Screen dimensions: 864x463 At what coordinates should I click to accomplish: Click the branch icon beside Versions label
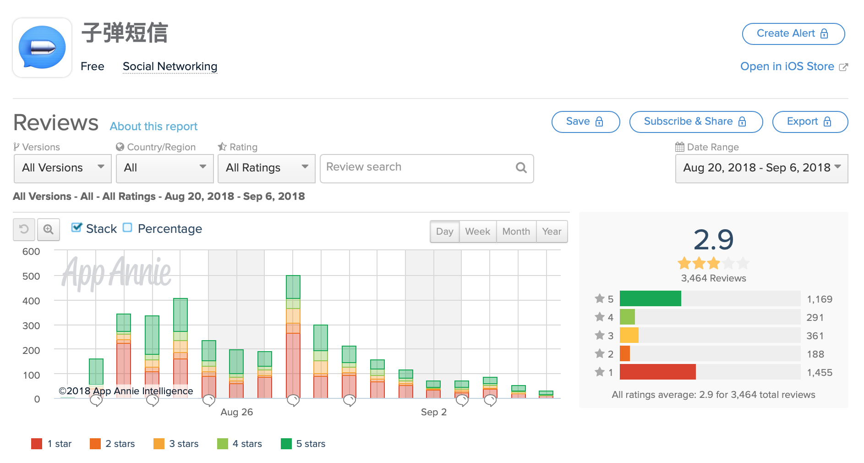(x=16, y=147)
